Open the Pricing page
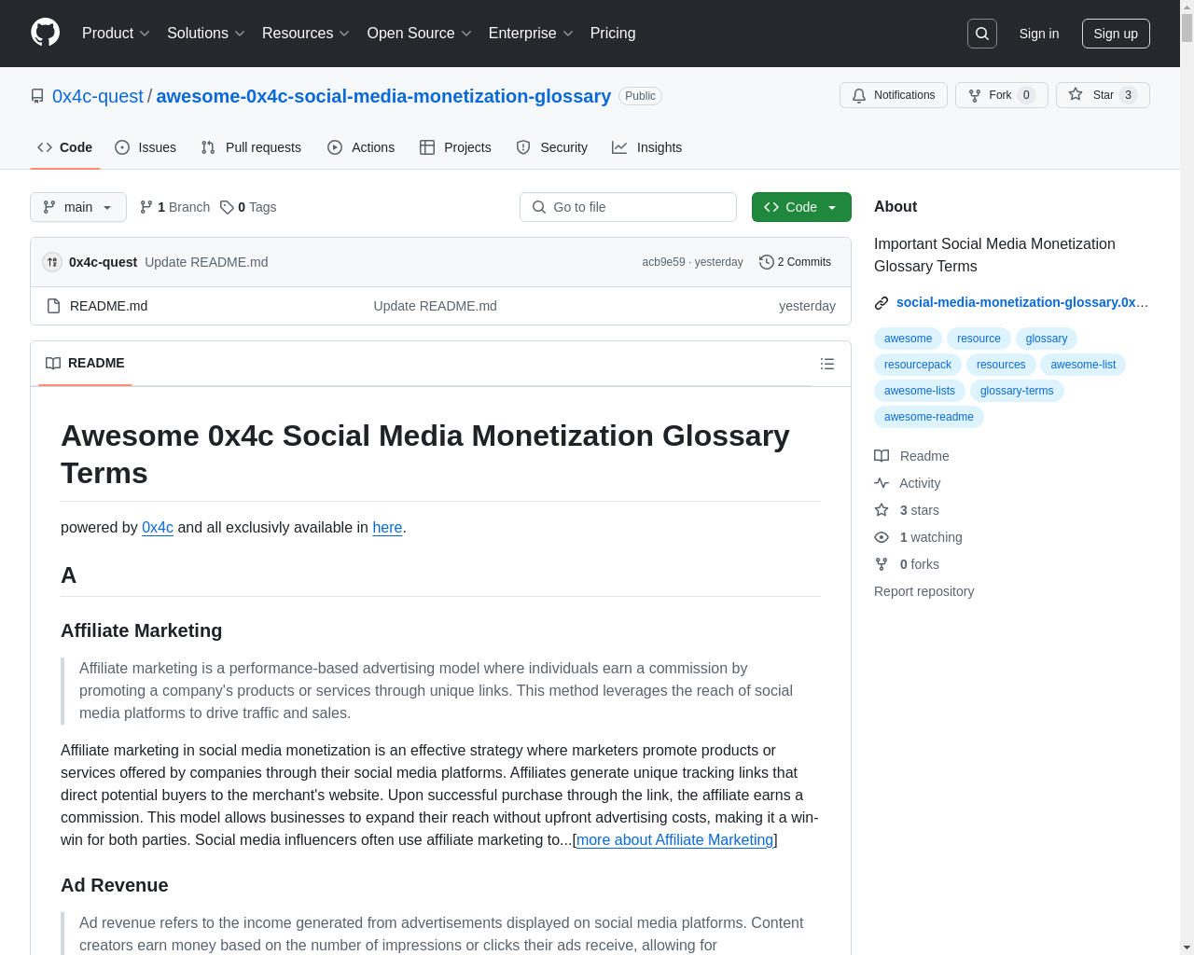The height and width of the screenshot is (955, 1194). coord(613,34)
